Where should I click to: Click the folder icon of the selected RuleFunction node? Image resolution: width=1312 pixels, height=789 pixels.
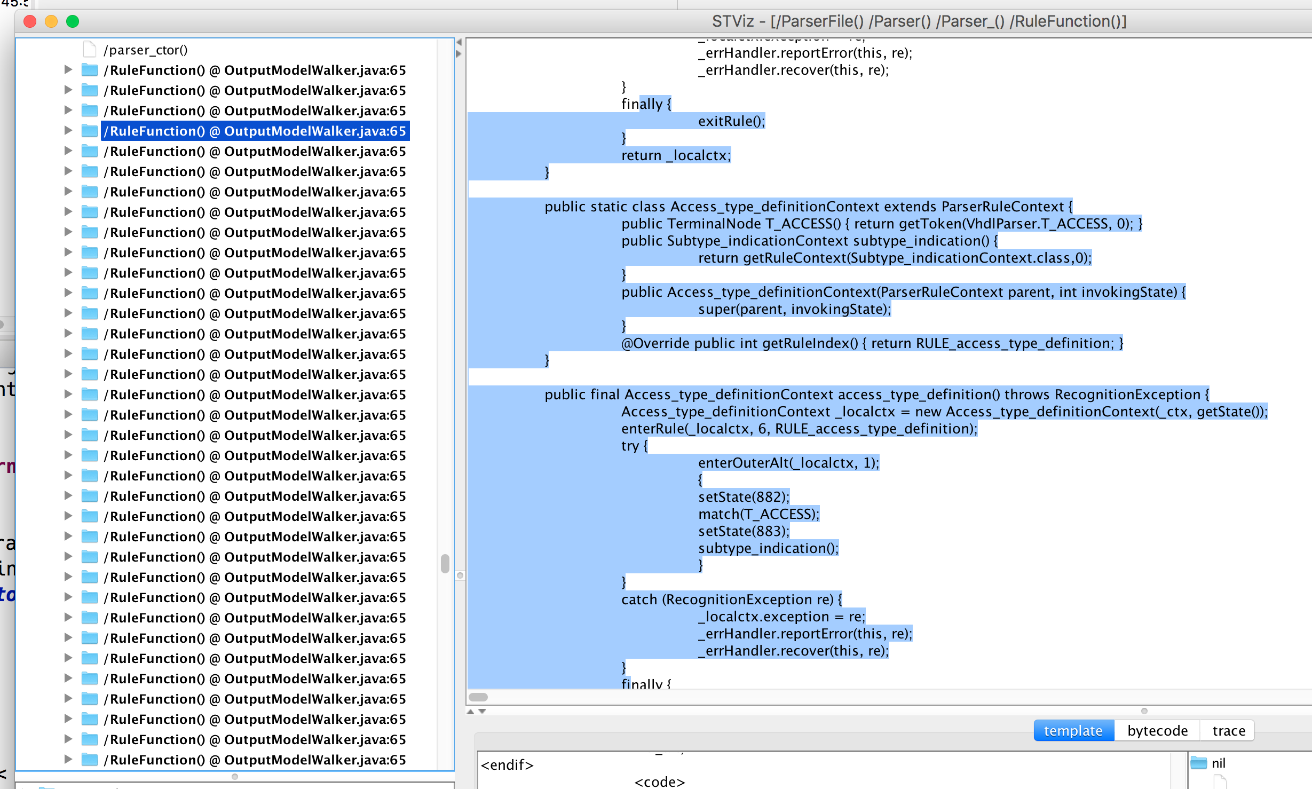tap(90, 131)
